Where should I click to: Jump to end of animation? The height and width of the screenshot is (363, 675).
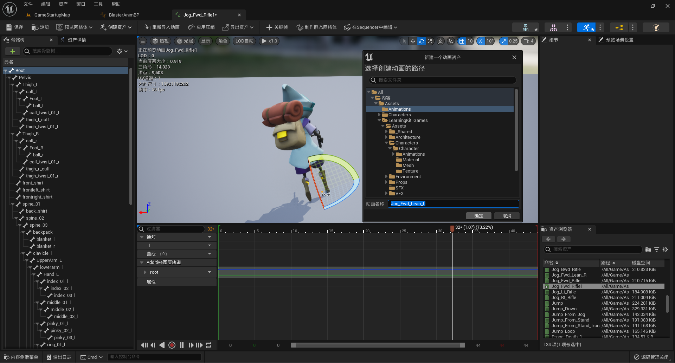199,345
